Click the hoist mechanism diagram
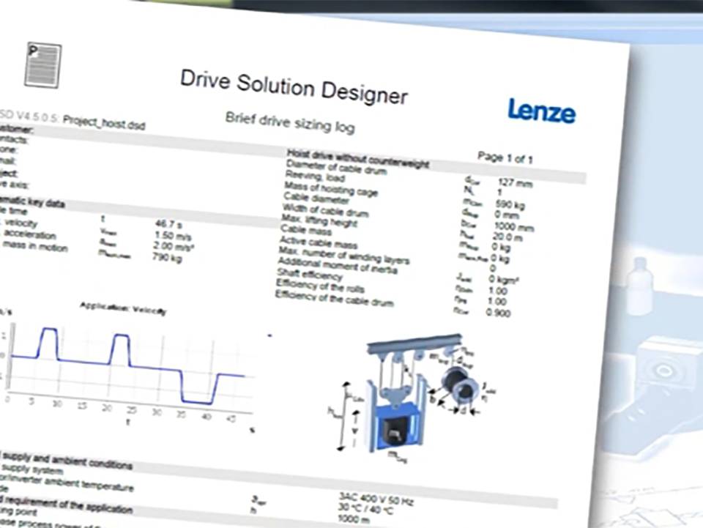703x528 pixels. click(412, 397)
